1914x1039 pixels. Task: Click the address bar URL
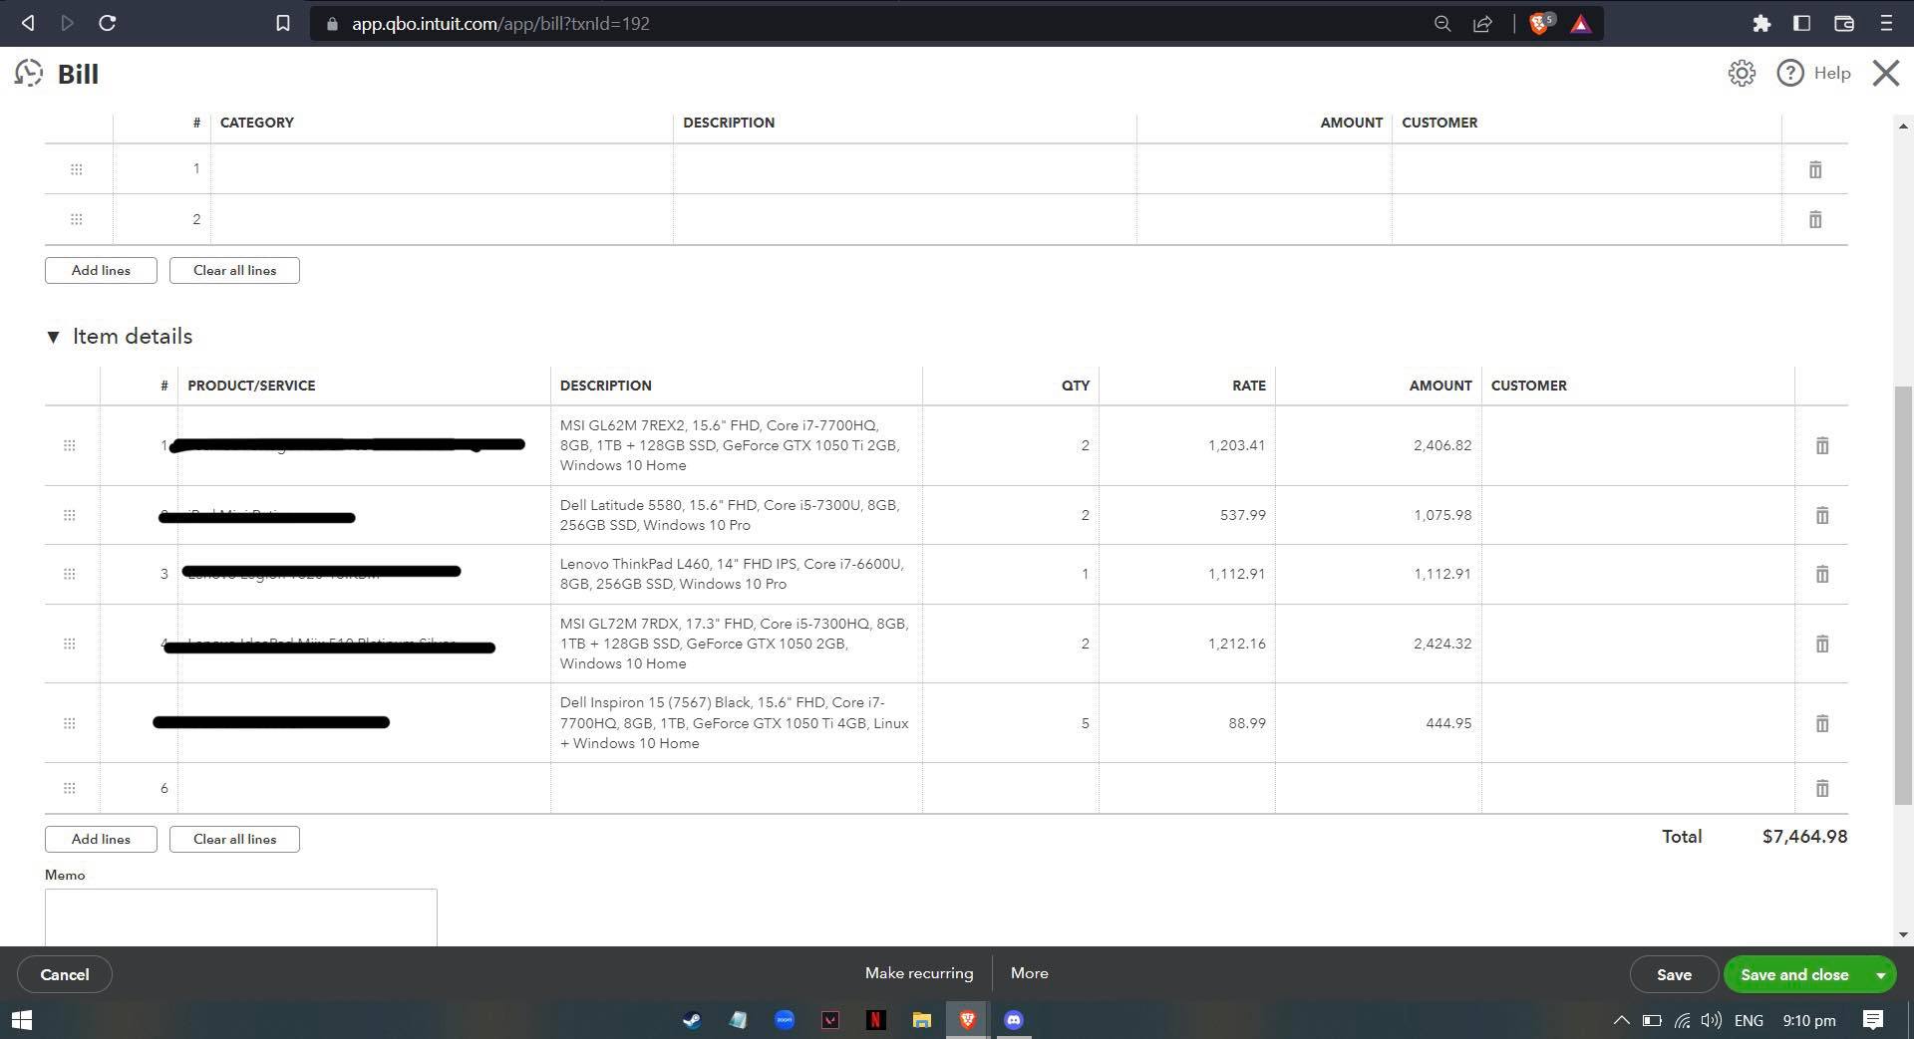(x=500, y=23)
